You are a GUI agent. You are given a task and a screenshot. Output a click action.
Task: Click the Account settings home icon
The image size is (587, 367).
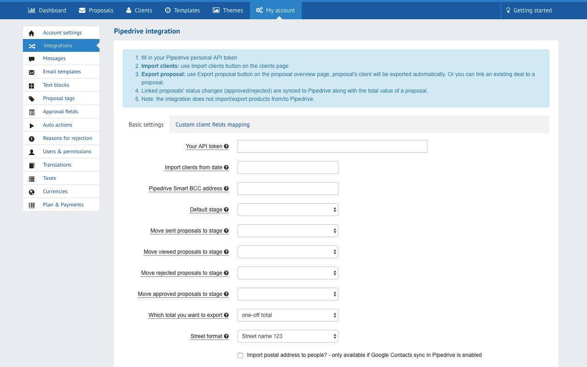(32, 33)
